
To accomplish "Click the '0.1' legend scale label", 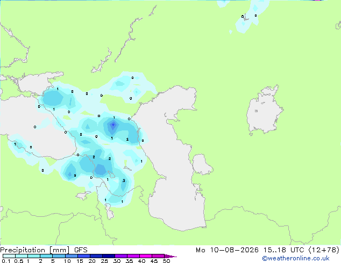I will pyautogui.click(x=6, y=261).
